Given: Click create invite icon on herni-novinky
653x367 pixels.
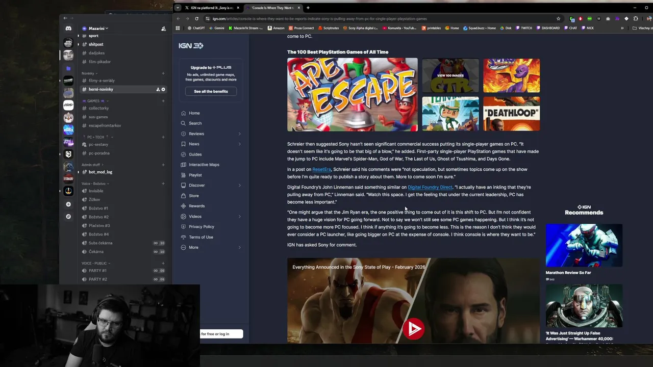Looking at the screenshot, I should click(x=158, y=89).
